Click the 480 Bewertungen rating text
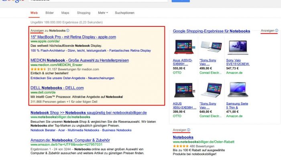This screenshot has width=281, height=160. click(202, 146)
